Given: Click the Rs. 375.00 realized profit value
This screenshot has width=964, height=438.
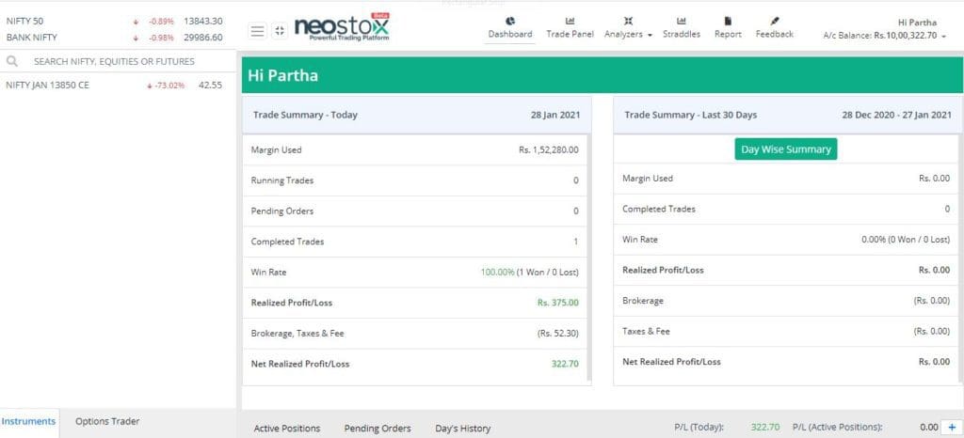Looking at the screenshot, I should [557, 303].
